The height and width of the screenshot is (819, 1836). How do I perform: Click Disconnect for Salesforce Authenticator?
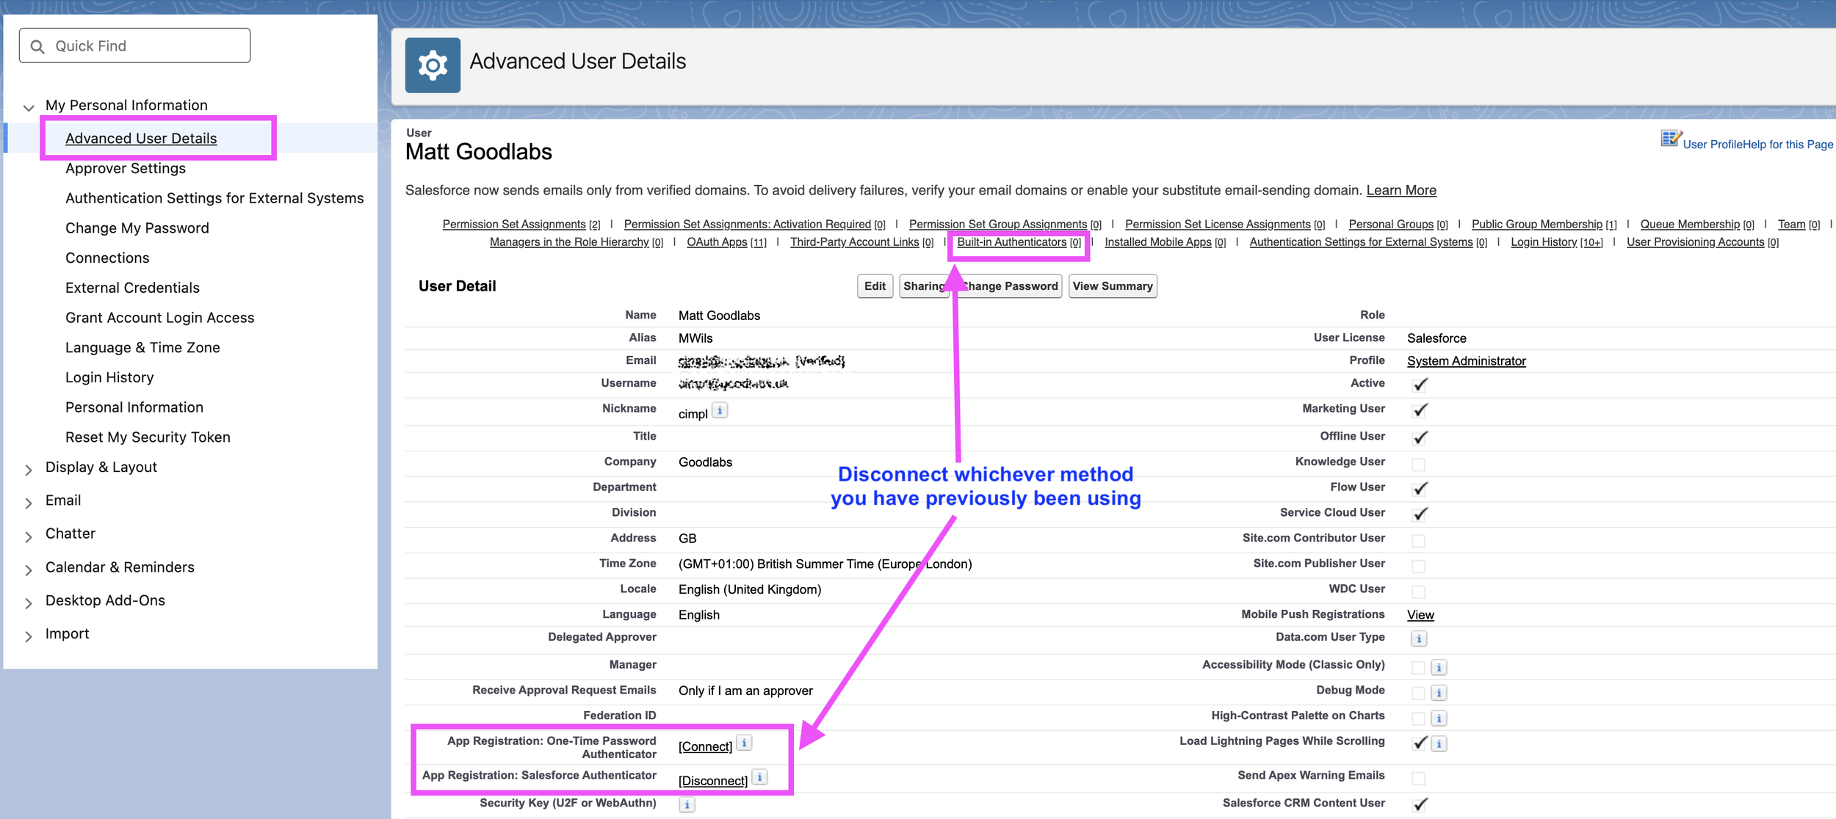(713, 781)
